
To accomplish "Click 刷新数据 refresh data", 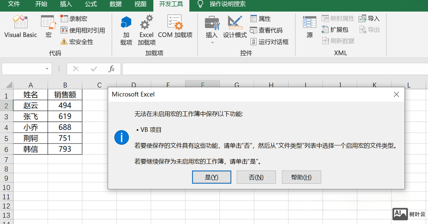I will (338, 41).
